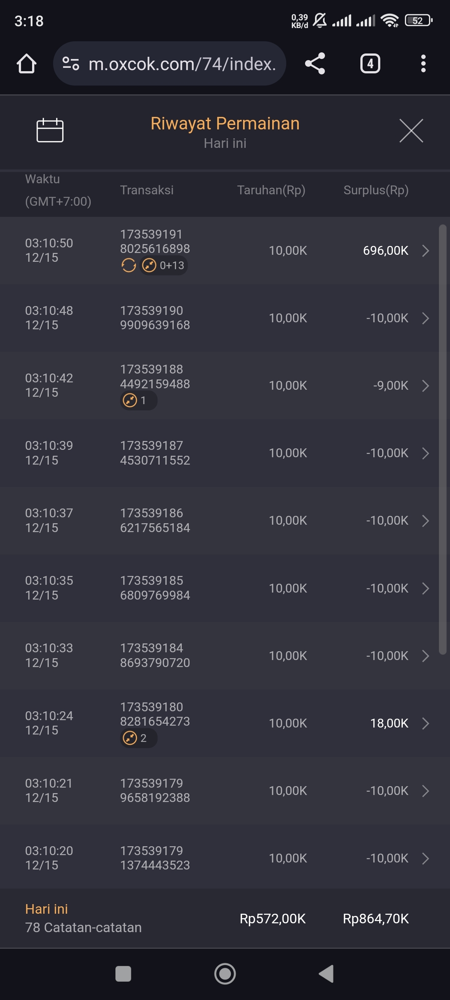Close the Riwayat Permainan panel
Screen dimensions: 450x1000
411,131
